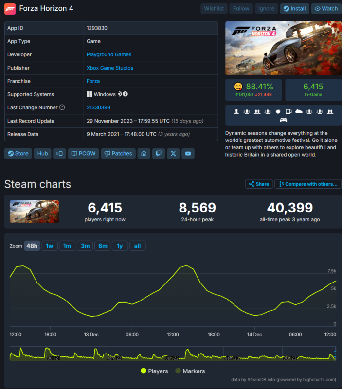Select the 3m zoom range
The image size is (342, 389).
pos(85,246)
